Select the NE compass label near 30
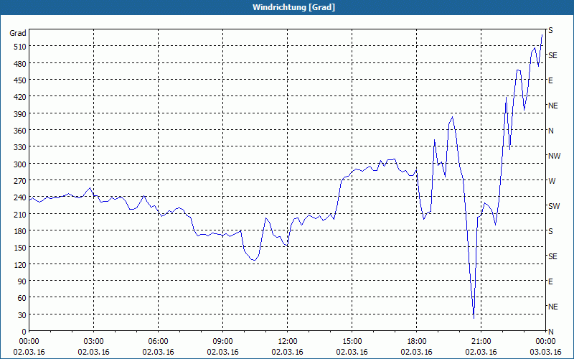This screenshot has width=574, height=359. tap(553, 307)
